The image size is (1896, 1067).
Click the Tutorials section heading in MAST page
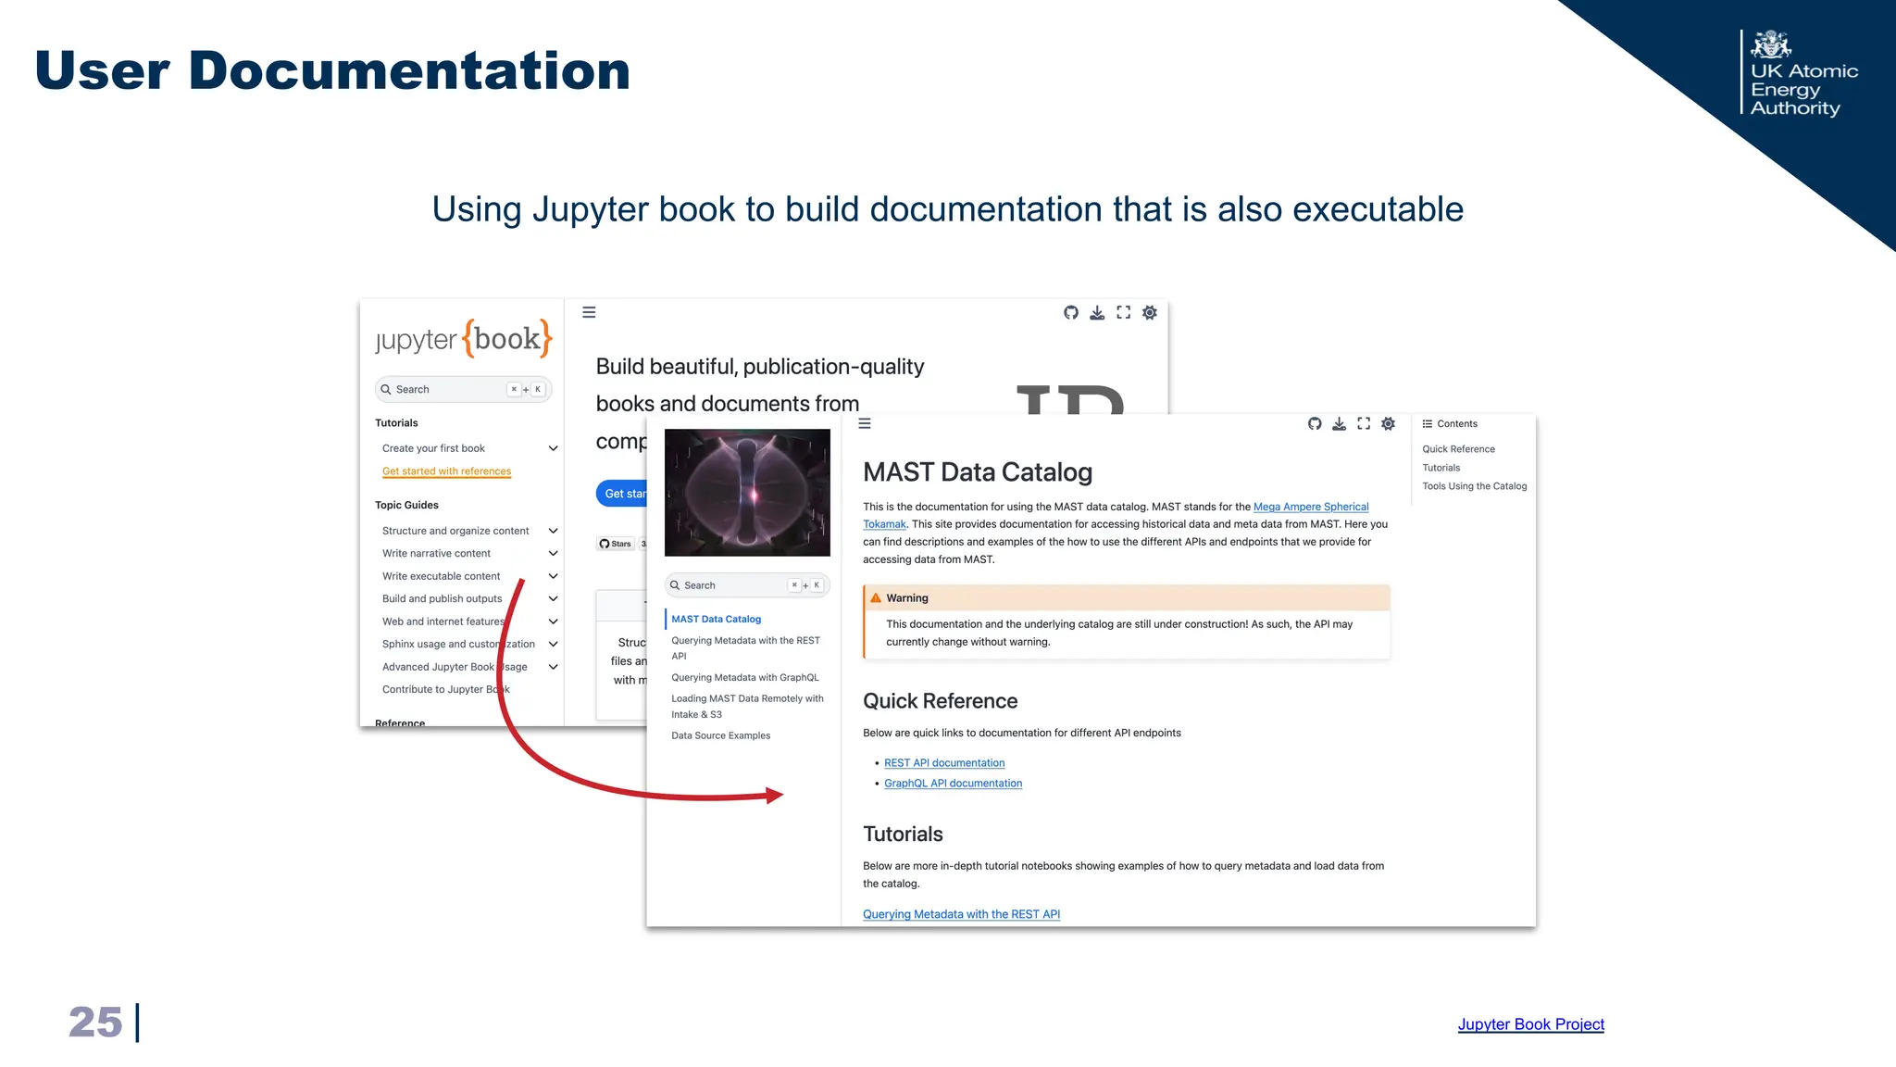click(903, 835)
